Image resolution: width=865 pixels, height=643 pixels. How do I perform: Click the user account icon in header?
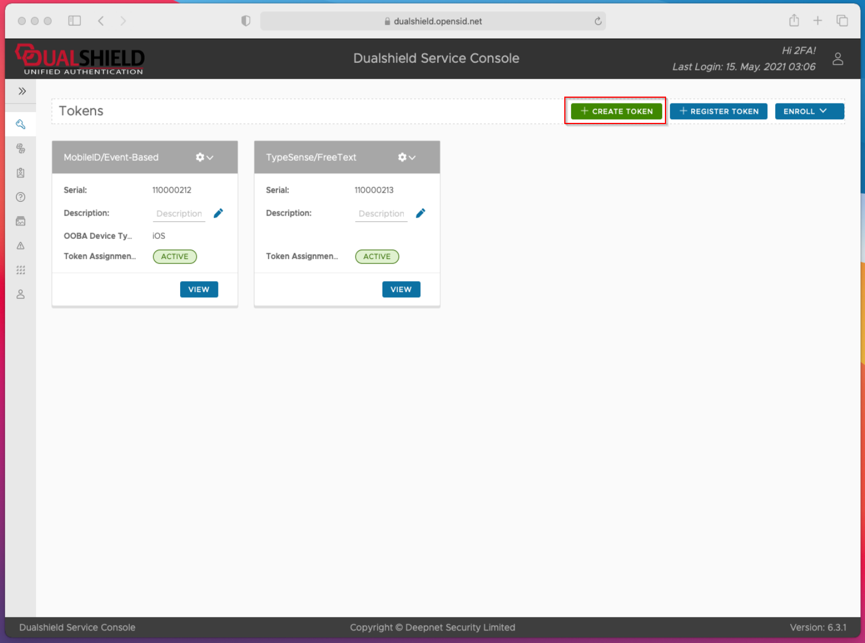[x=838, y=59]
